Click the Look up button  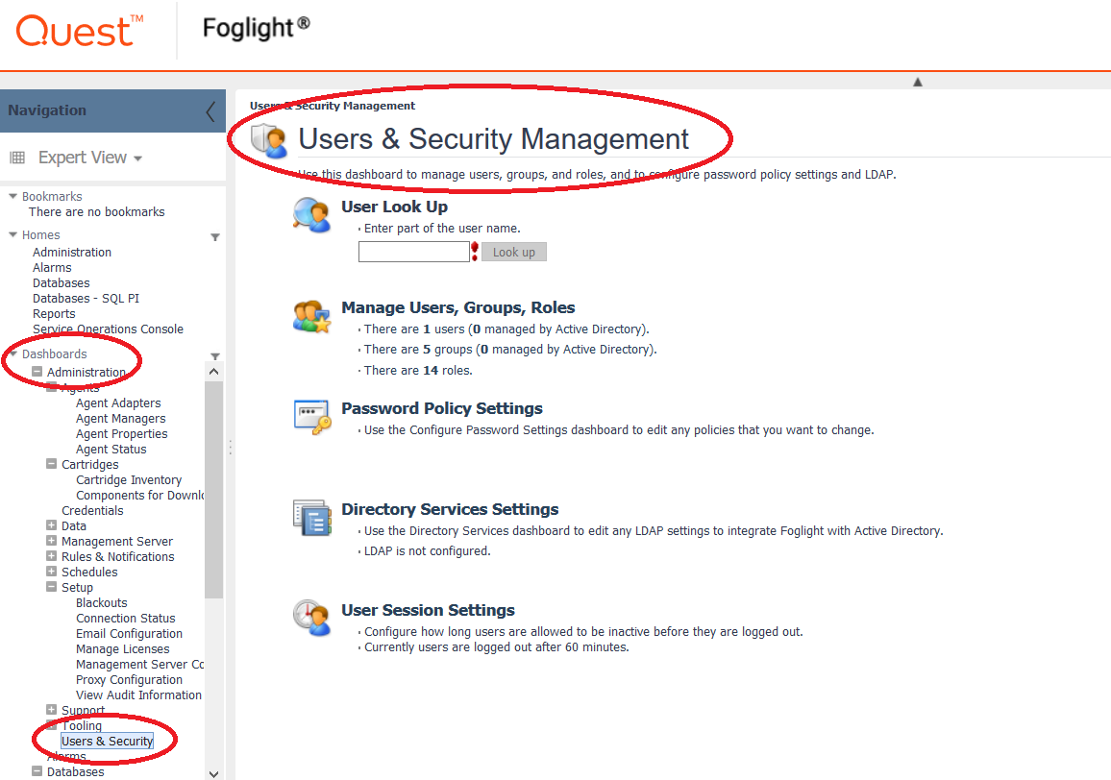pos(514,253)
